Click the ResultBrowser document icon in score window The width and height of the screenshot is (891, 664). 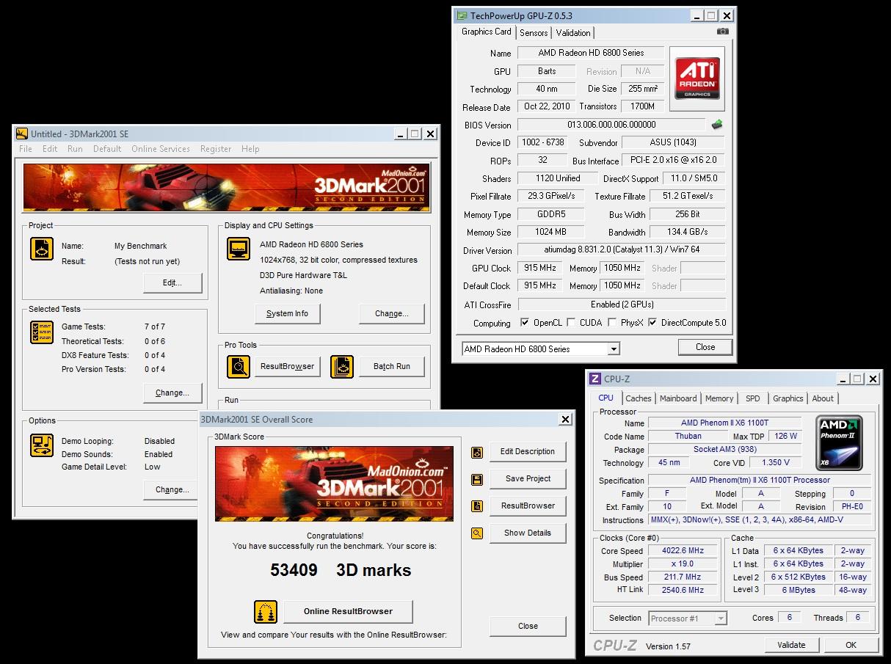(477, 506)
